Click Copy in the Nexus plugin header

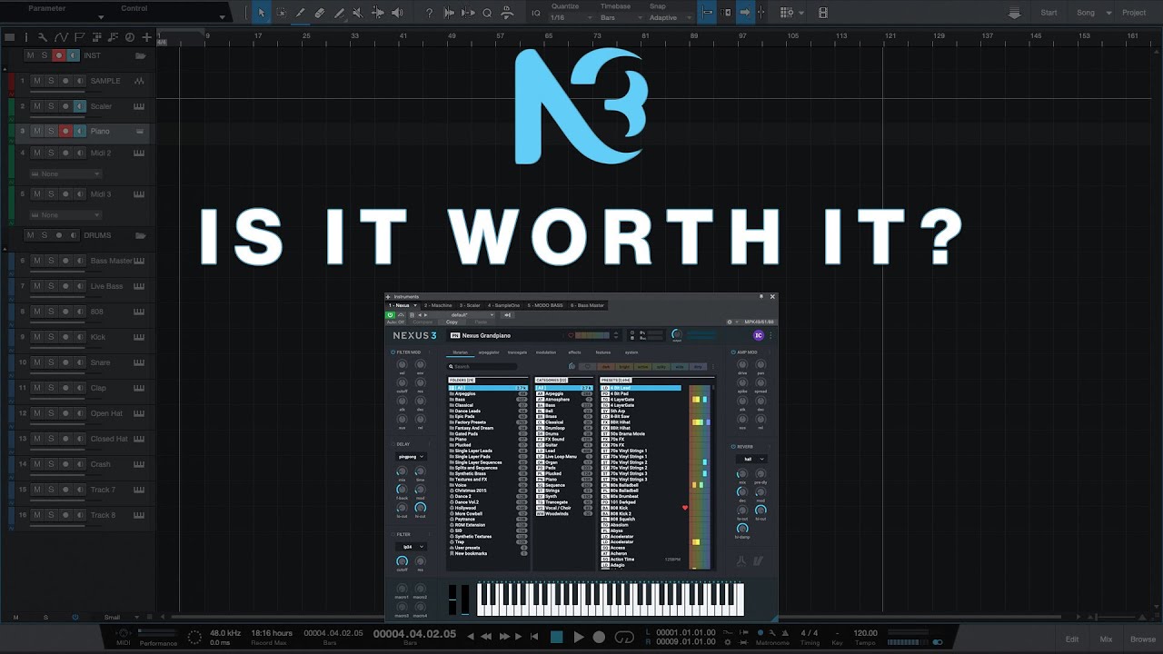tap(452, 322)
